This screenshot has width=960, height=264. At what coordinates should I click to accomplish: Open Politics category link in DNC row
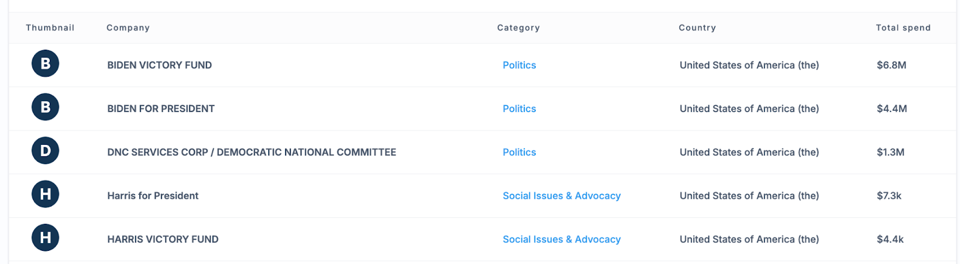pos(520,152)
